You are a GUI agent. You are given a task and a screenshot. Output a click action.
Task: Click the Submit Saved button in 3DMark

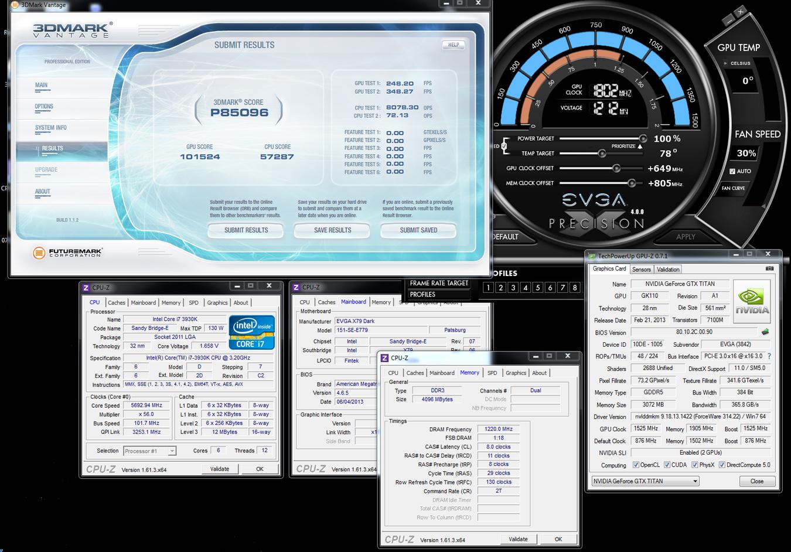click(x=418, y=230)
